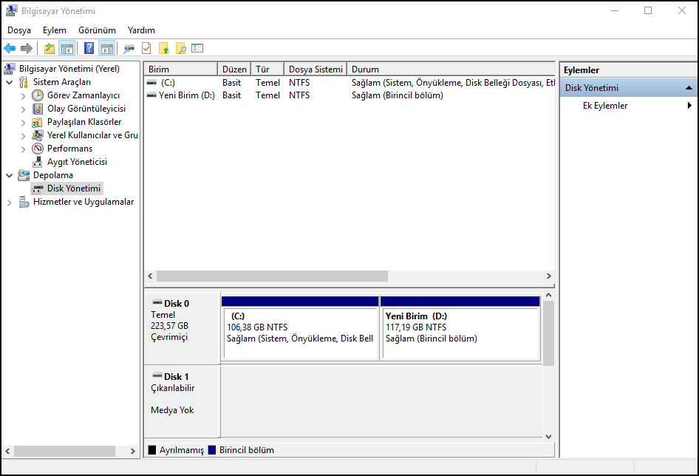Click the drive icon beside Yeni Birim (D:)
Screen dimensions: 699x476
pos(151,95)
